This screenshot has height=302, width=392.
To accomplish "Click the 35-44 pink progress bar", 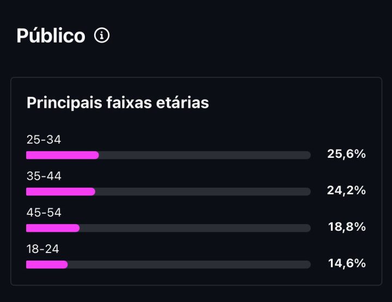I will (61, 192).
